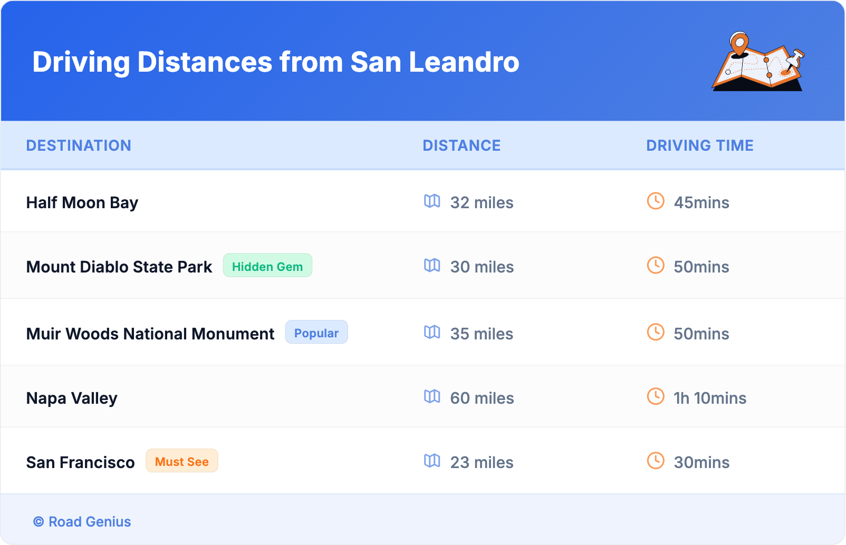Viewport: 846px width, 545px height.
Task: Click the Distance column header
Action: (x=462, y=145)
